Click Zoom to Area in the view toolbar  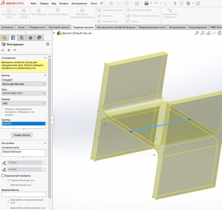pos(203,33)
